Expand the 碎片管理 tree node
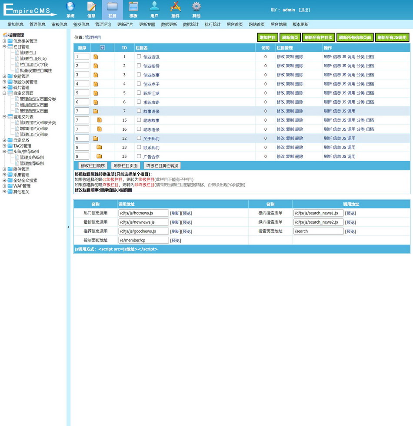The height and width of the screenshot is (426, 413). pyautogui.click(x=4, y=87)
